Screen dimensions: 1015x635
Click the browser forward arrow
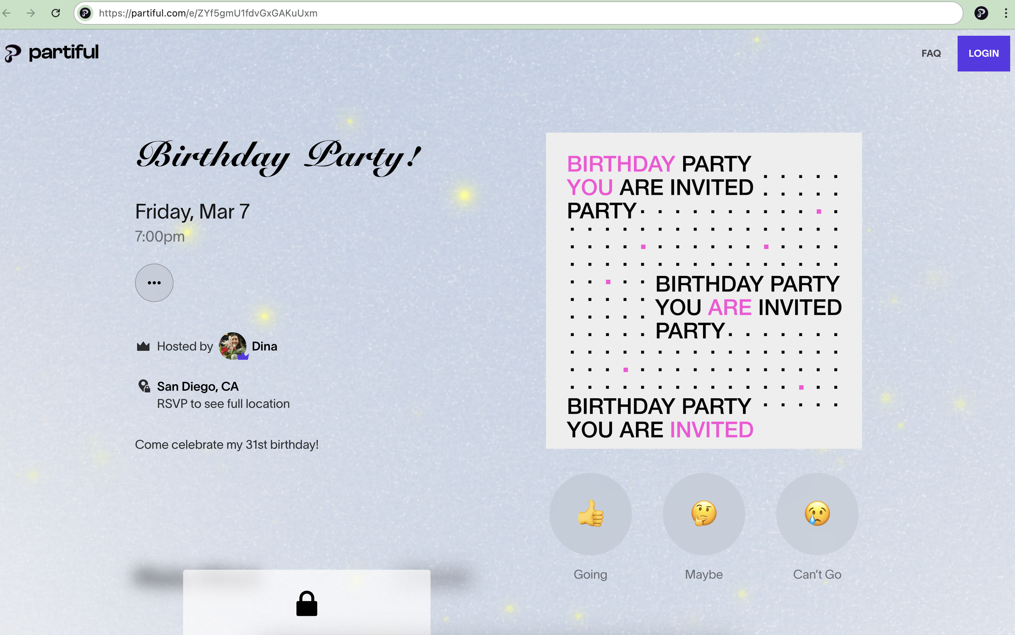click(x=31, y=13)
